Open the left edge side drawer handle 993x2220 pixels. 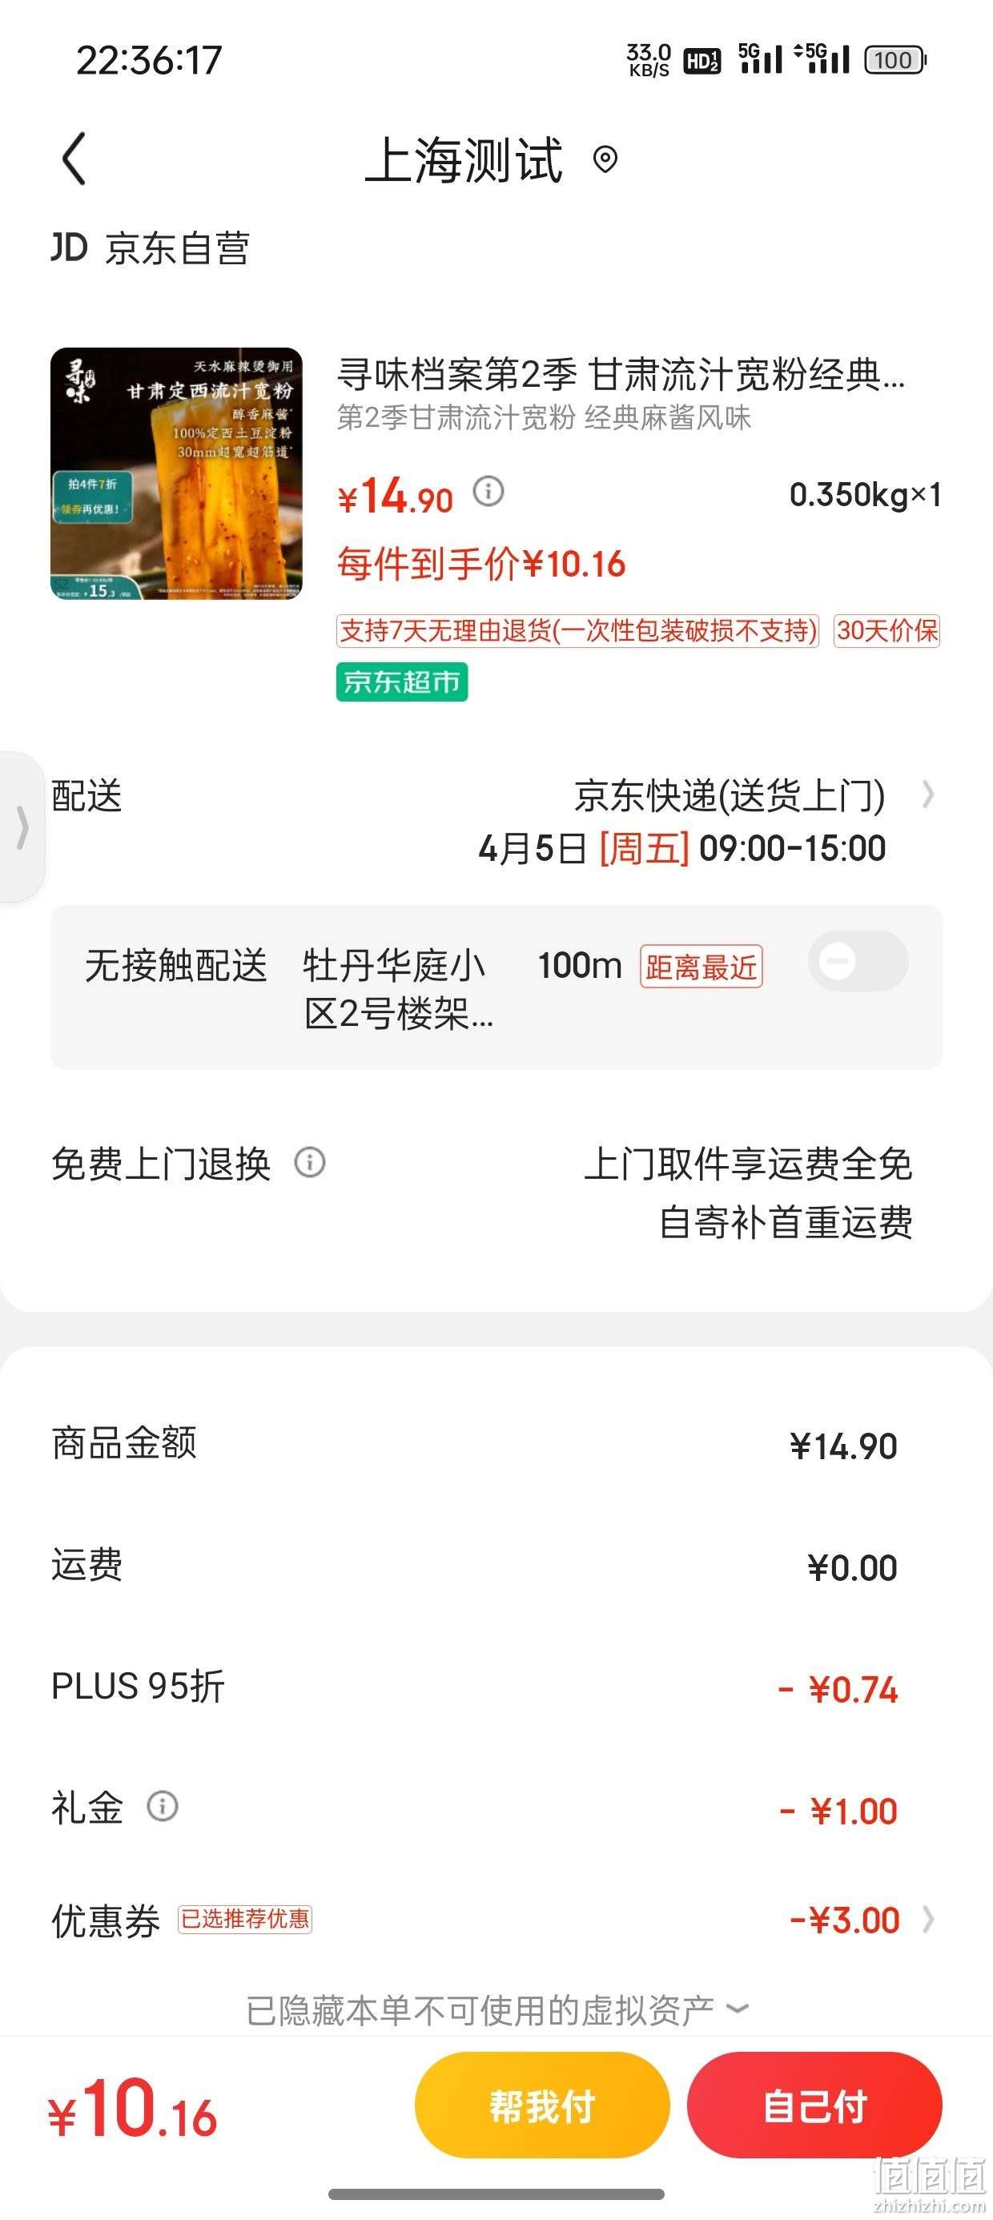click(x=22, y=827)
